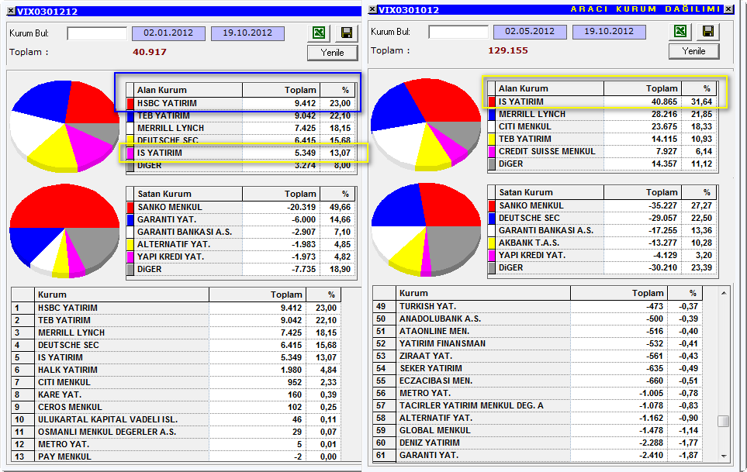Select row 6 HALK YATIRIM
The image size is (747, 472).
click(176, 370)
